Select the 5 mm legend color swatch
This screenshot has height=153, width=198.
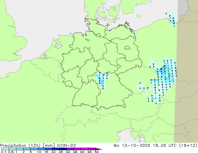click(x=34, y=149)
